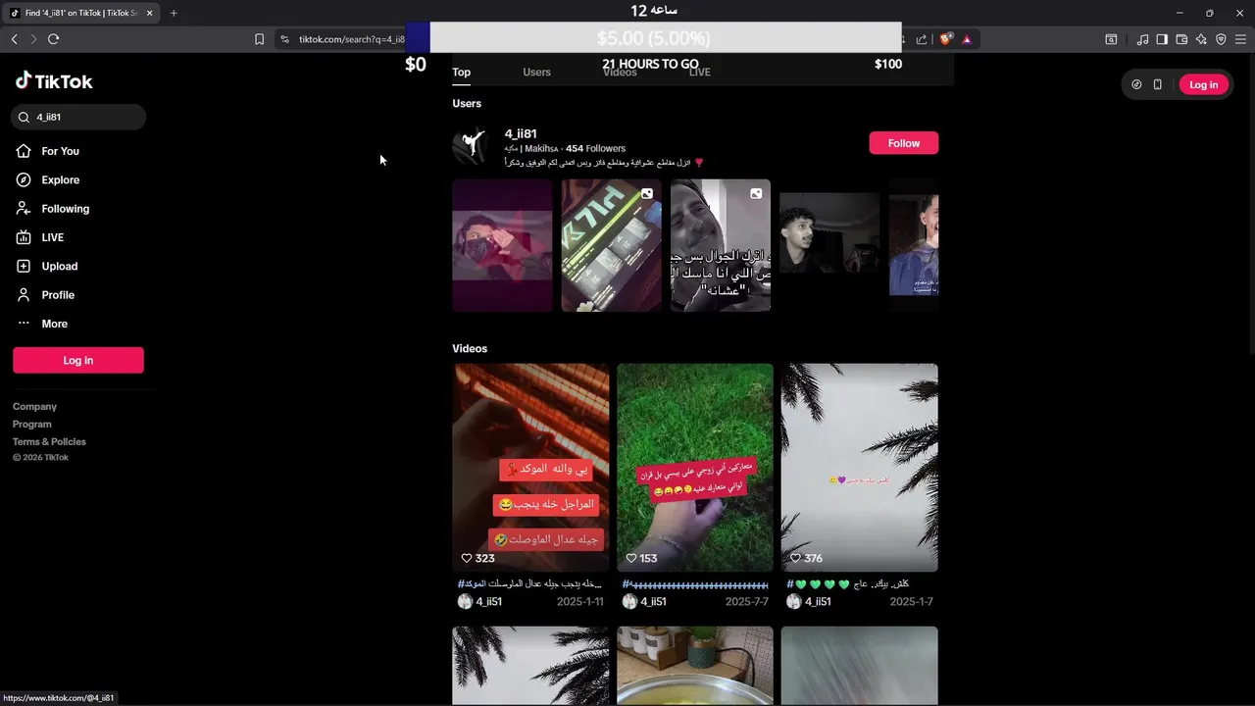Open the tab search icon in browser toolbar
The height and width of the screenshot is (706, 1255).
coord(1111,39)
